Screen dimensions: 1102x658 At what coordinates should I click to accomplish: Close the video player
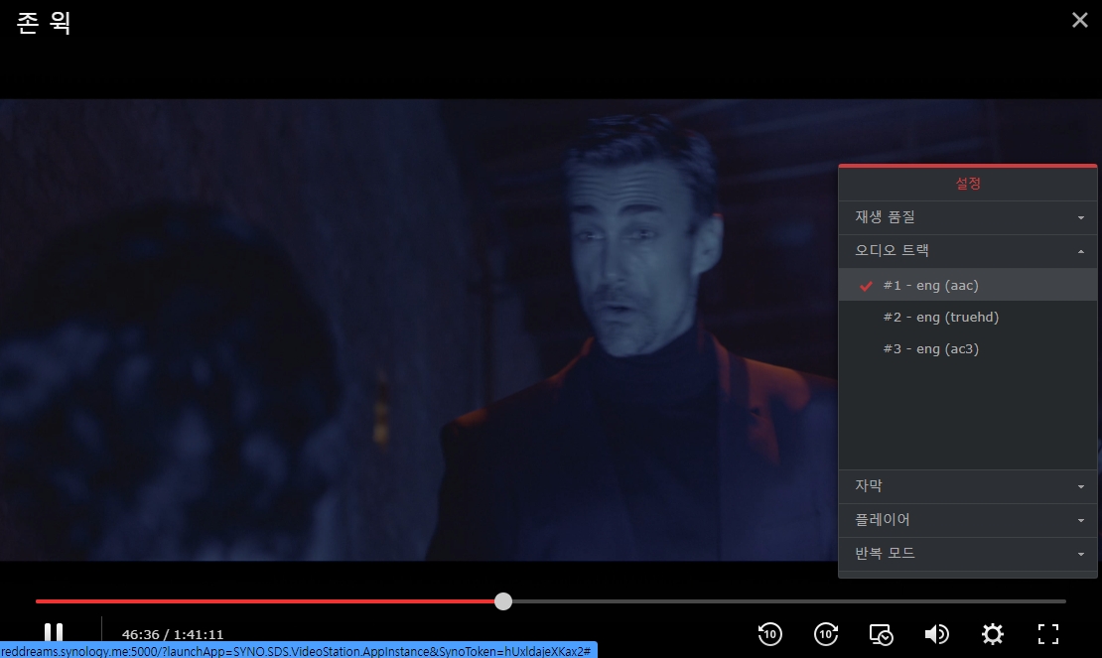(x=1079, y=20)
